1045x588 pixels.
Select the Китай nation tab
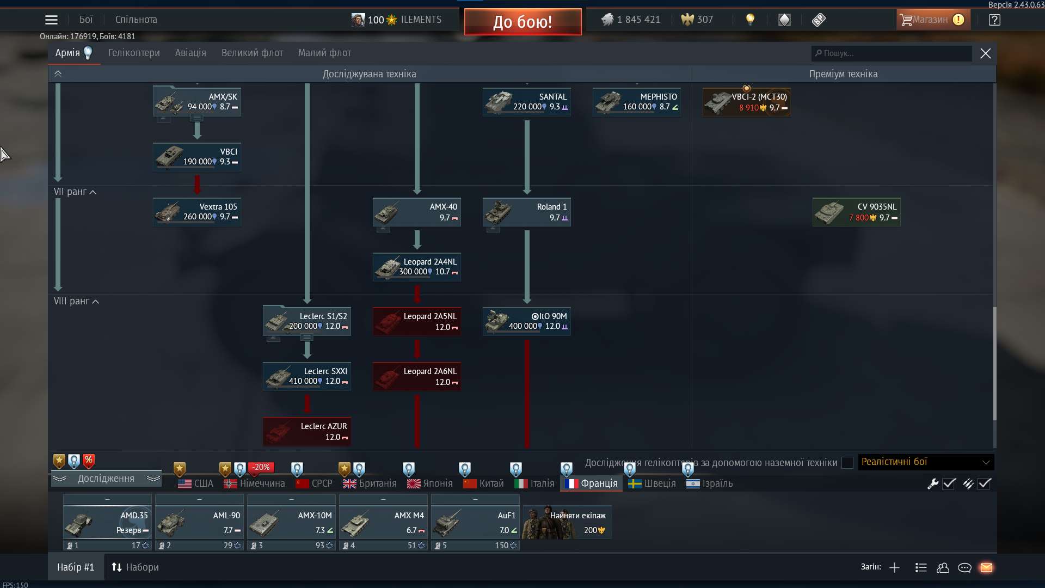(x=484, y=483)
